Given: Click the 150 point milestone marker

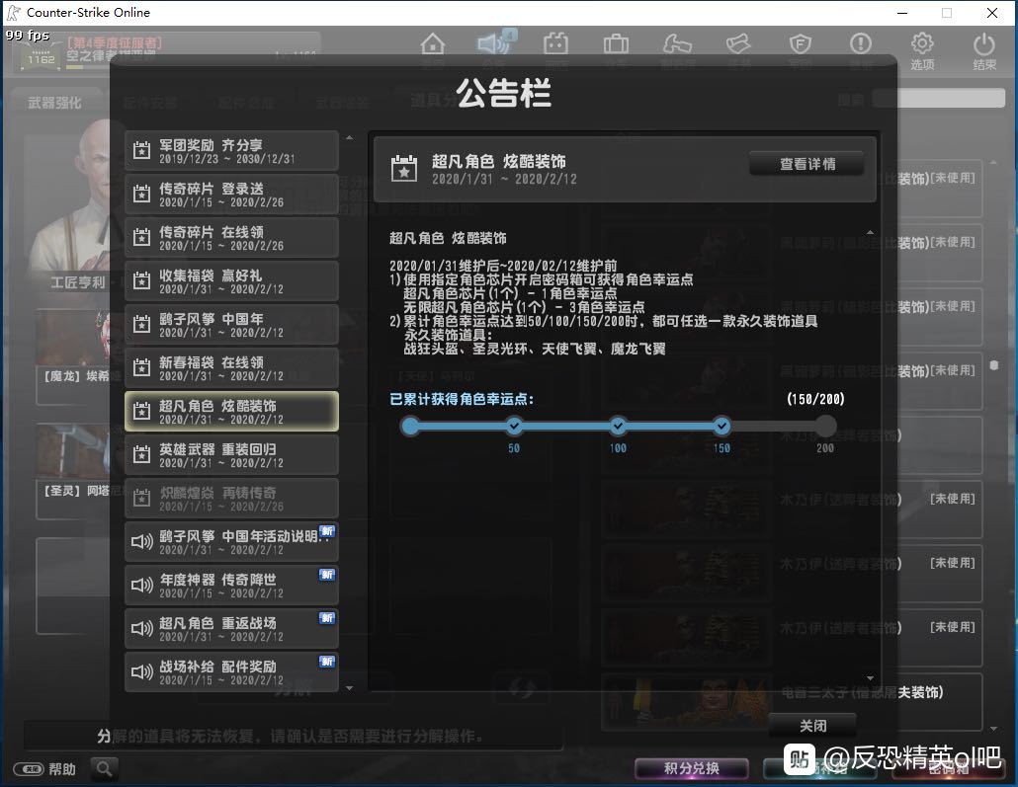Looking at the screenshot, I should [x=721, y=427].
